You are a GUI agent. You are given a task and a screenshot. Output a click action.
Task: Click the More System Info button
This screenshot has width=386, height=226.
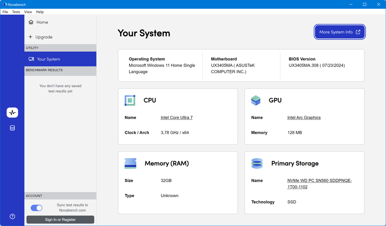340,32
